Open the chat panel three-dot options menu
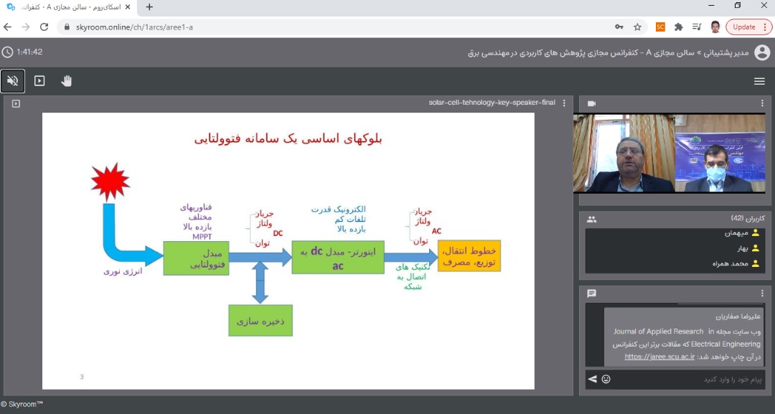 (762, 293)
